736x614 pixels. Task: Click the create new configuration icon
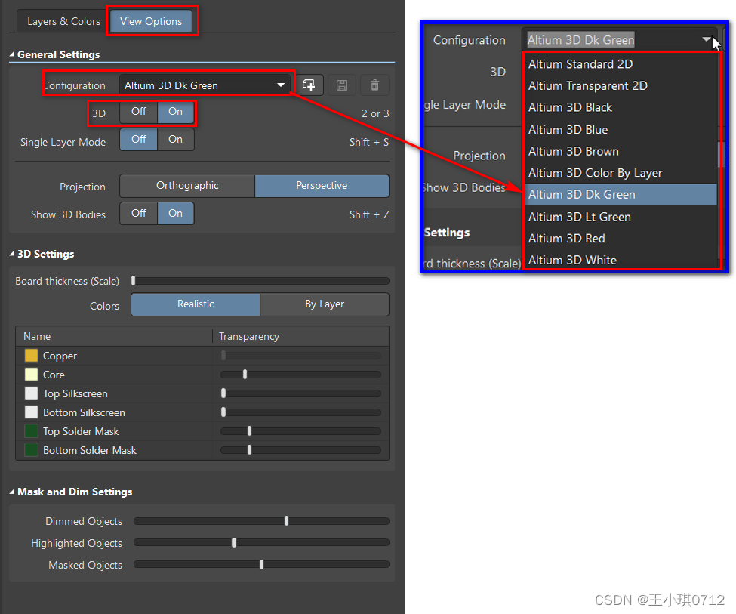309,85
